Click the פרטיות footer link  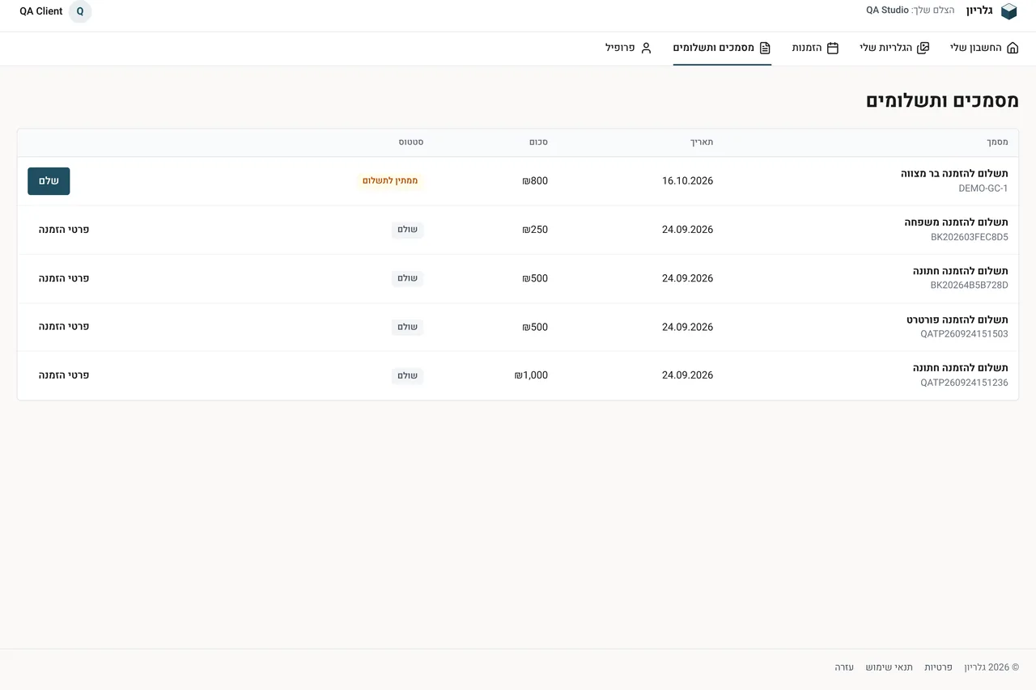(938, 667)
